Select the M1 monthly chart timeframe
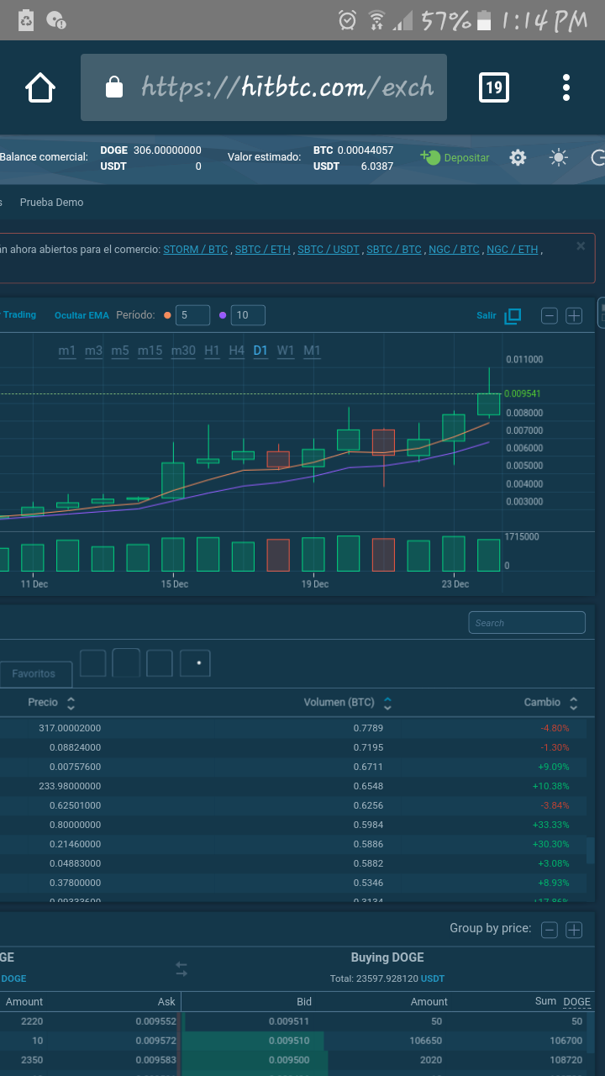 pos(312,351)
